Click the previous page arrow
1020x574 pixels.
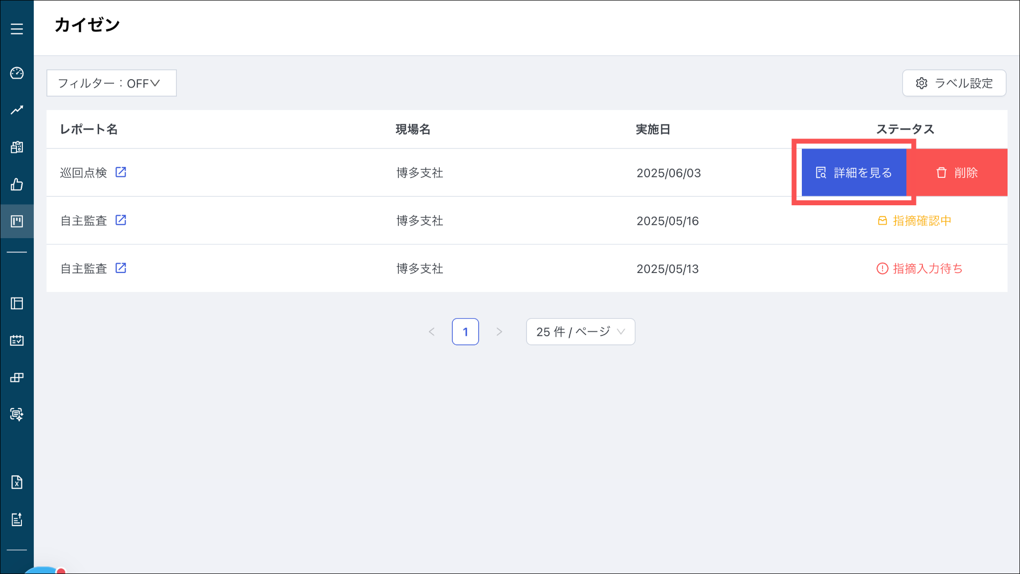[432, 332]
